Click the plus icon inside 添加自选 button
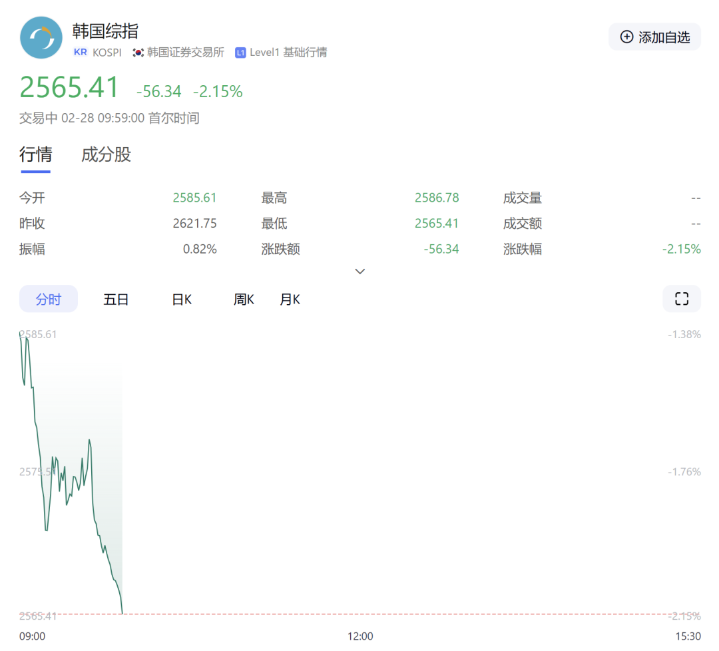The image size is (719, 651). click(626, 37)
